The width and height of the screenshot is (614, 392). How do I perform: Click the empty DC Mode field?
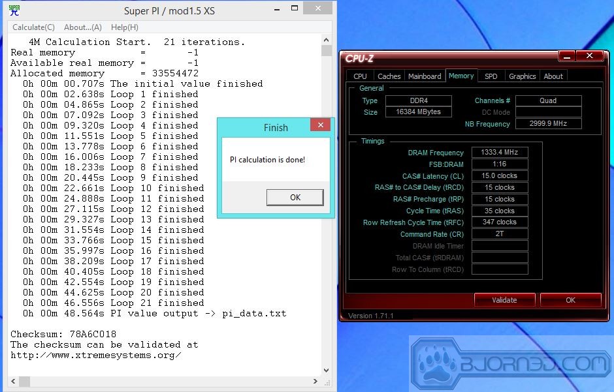pos(548,112)
